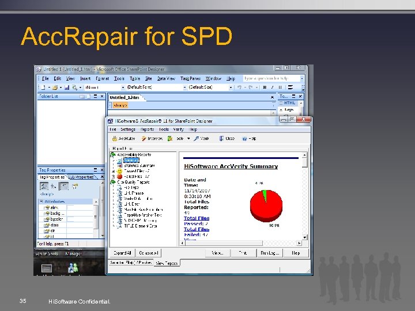Screen dimensions: 415x311
Task: Open the Settings menu in AccRepair
Action: pos(128,130)
